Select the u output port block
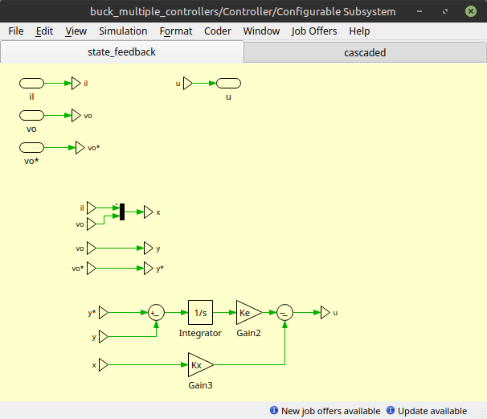 (228, 84)
